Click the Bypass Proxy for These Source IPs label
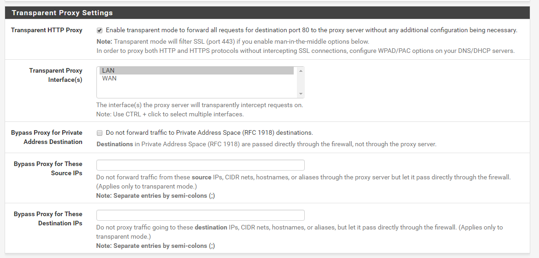The image size is (539, 258). (48, 168)
